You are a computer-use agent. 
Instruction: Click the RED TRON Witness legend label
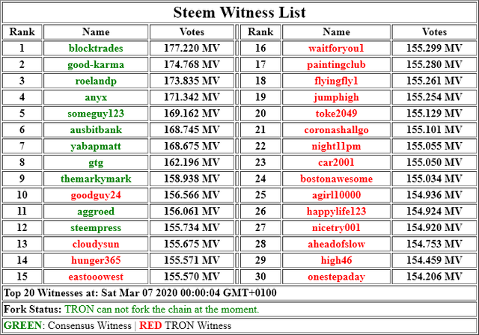coord(185,325)
